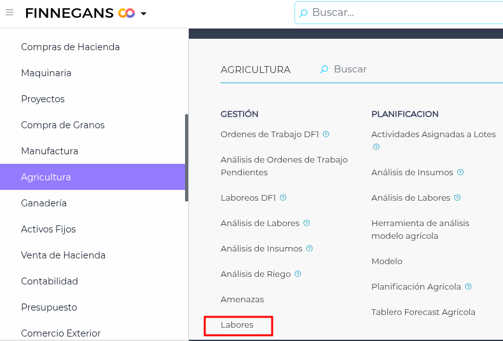Click help icon next to Análisis de Riego
The image size is (503, 341).
click(298, 274)
